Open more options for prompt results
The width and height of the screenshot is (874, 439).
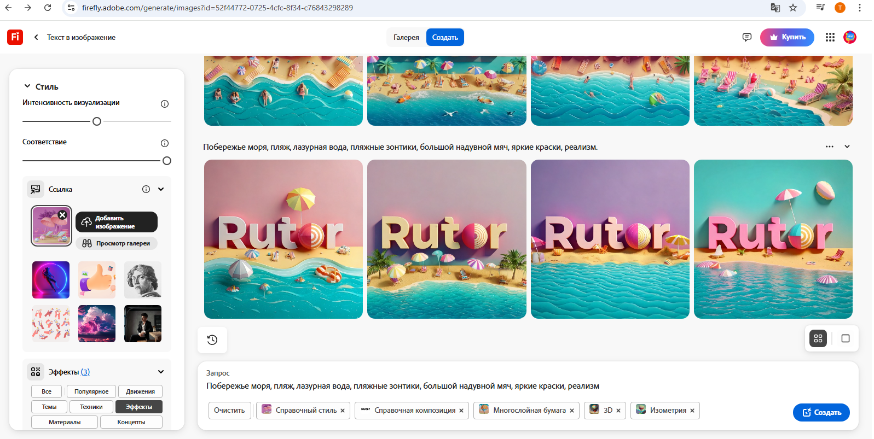click(x=829, y=147)
